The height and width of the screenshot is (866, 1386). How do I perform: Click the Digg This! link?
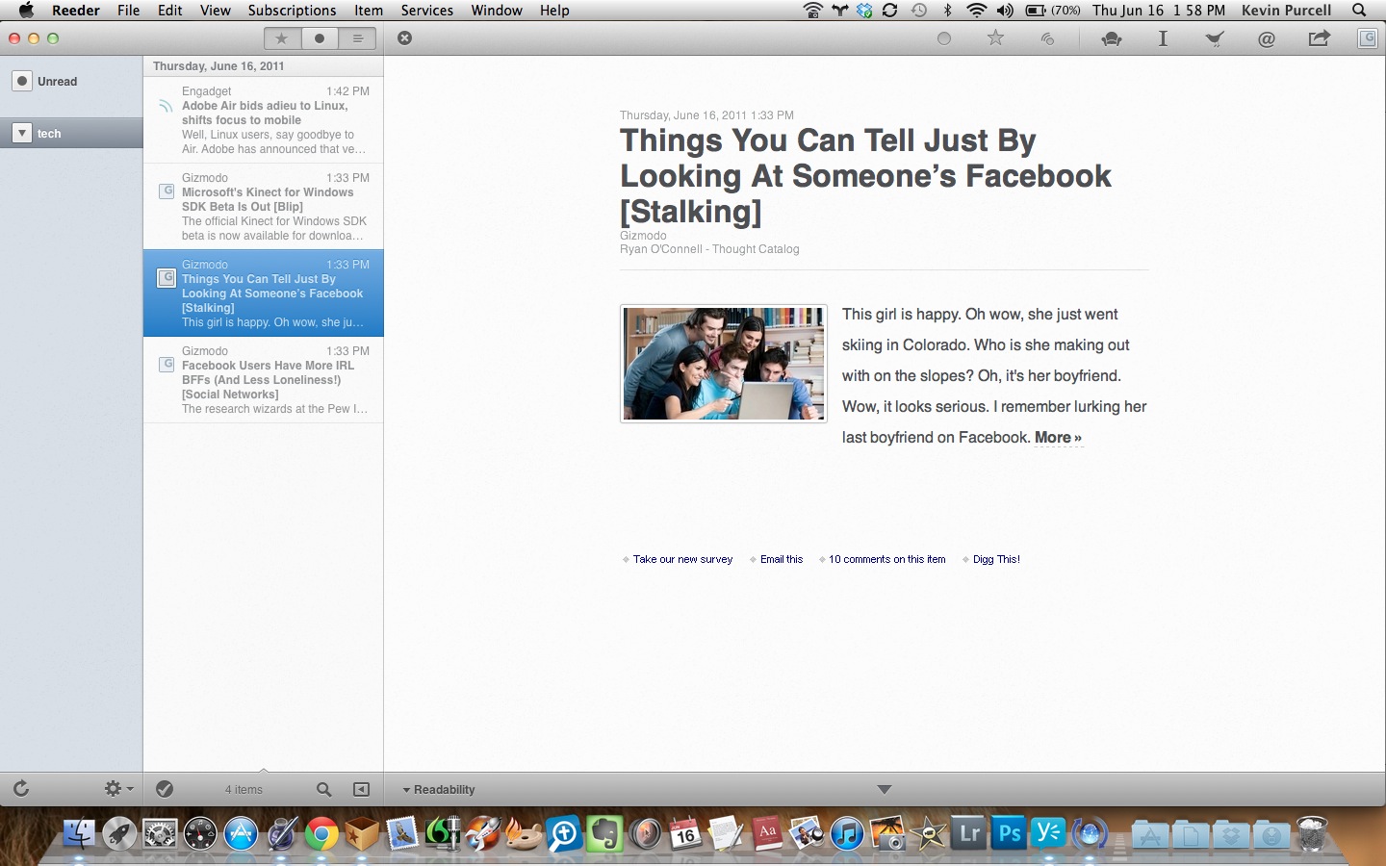coord(996,559)
